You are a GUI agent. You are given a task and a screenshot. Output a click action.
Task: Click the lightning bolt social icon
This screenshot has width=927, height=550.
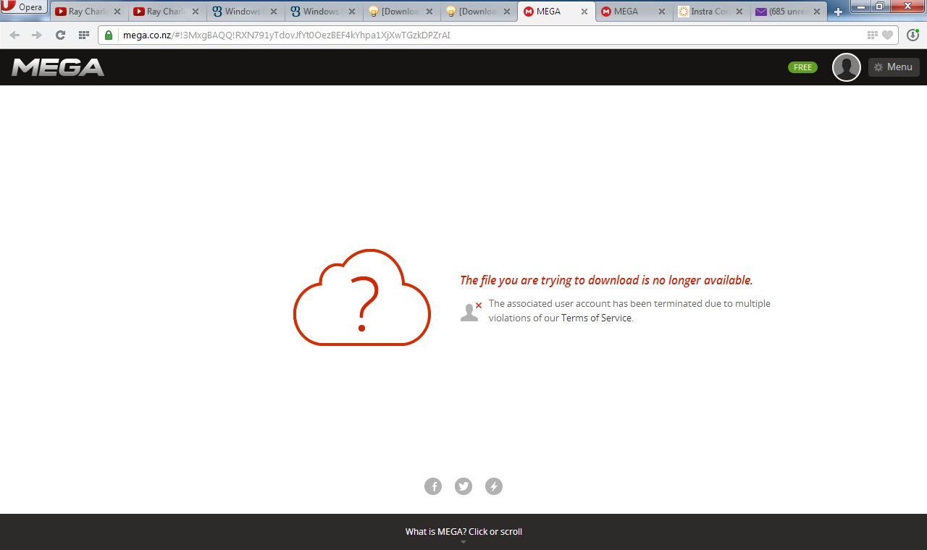coord(494,486)
